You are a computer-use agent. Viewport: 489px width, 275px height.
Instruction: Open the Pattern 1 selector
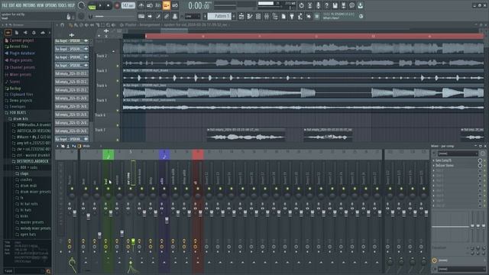219,16
